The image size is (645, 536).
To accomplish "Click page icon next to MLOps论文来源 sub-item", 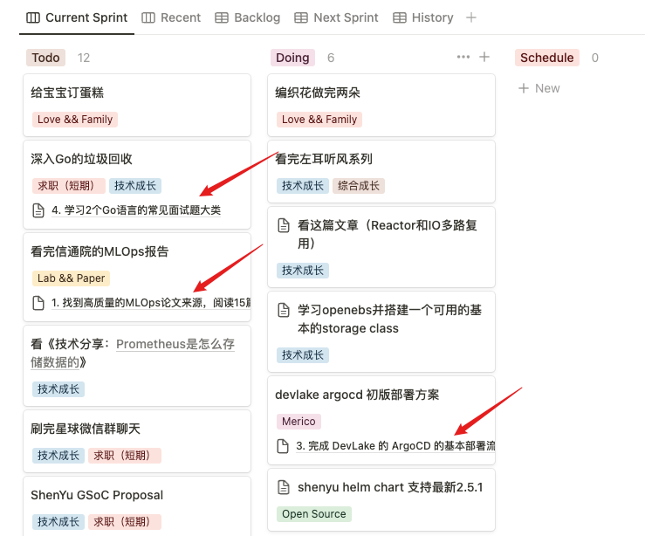I will (38, 303).
